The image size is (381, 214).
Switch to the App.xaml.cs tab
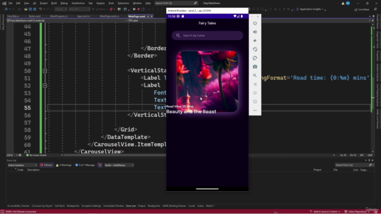point(83,16)
